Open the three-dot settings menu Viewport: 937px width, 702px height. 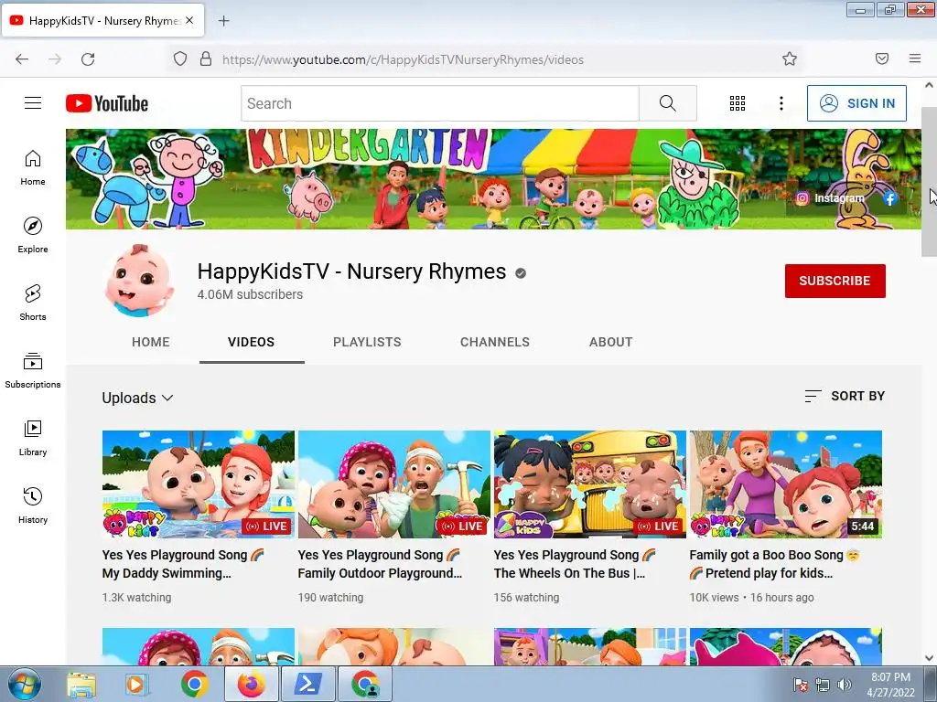coord(781,103)
